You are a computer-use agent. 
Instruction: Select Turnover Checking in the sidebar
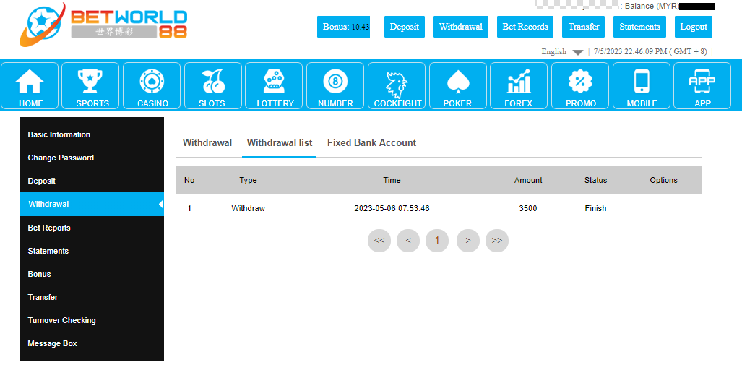coord(61,320)
